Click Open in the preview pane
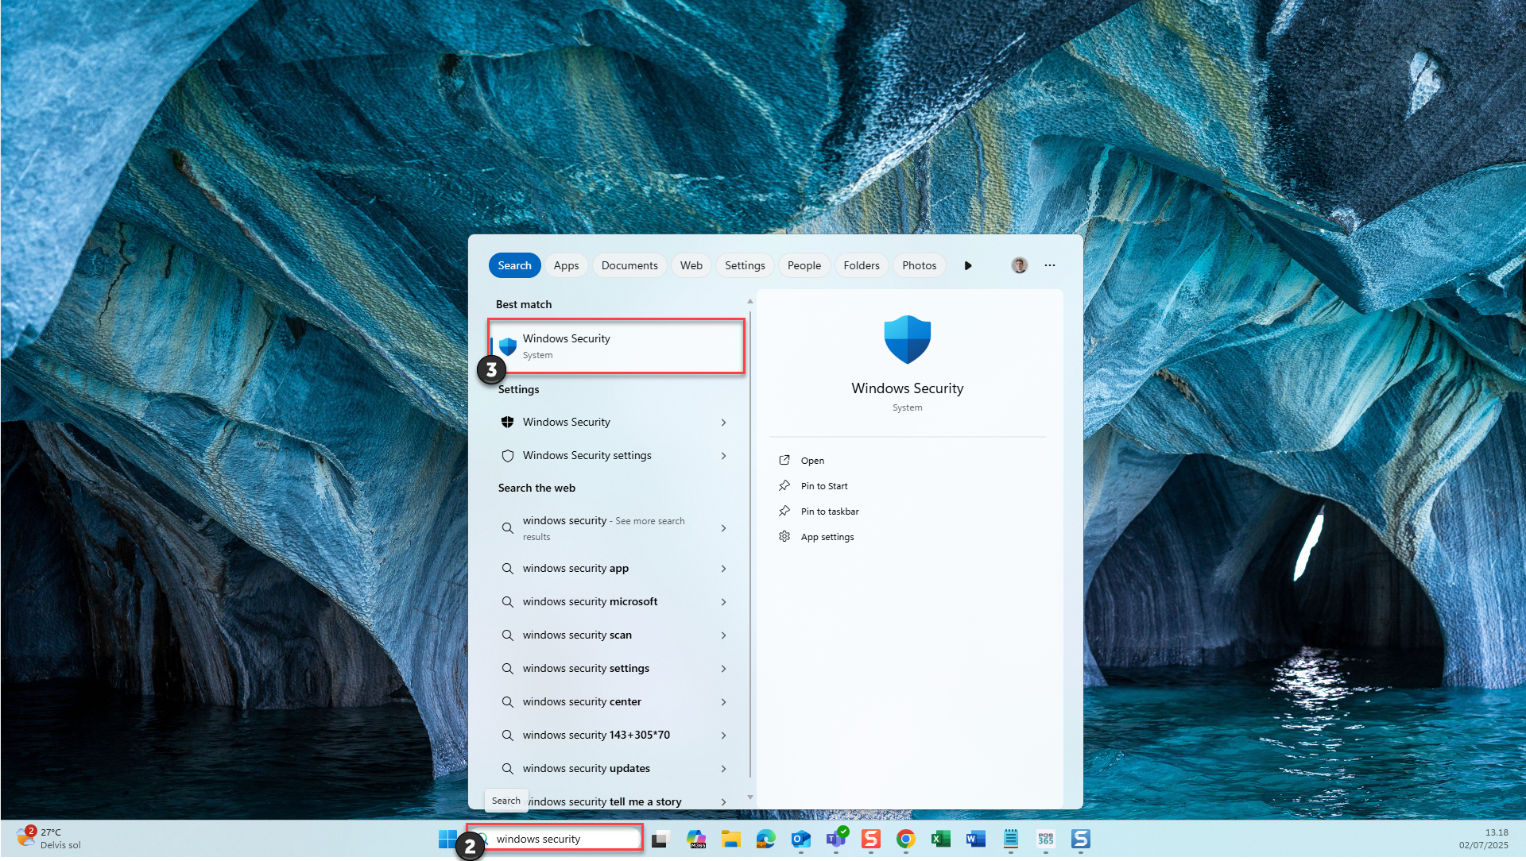 tap(812, 461)
